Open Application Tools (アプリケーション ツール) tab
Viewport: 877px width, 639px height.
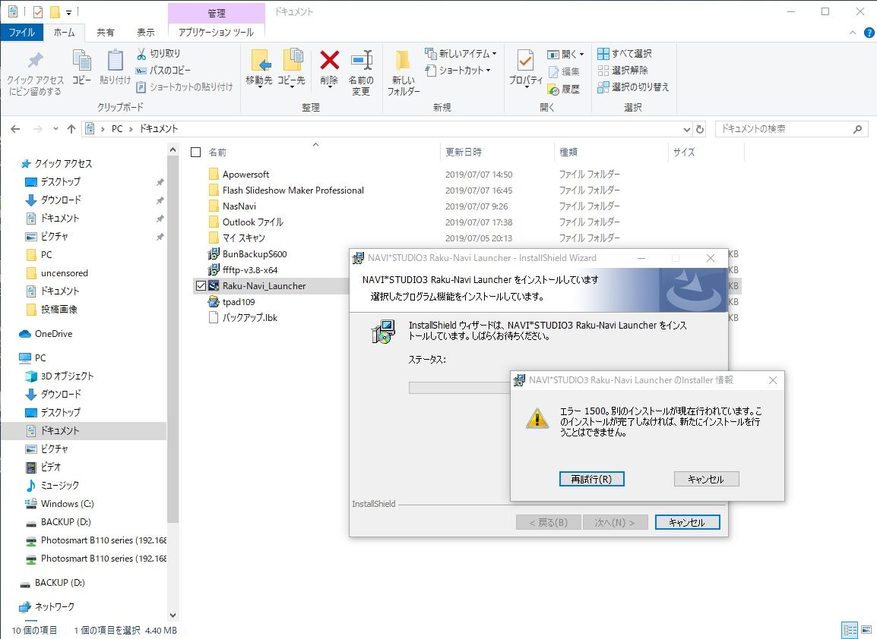[x=216, y=33]
